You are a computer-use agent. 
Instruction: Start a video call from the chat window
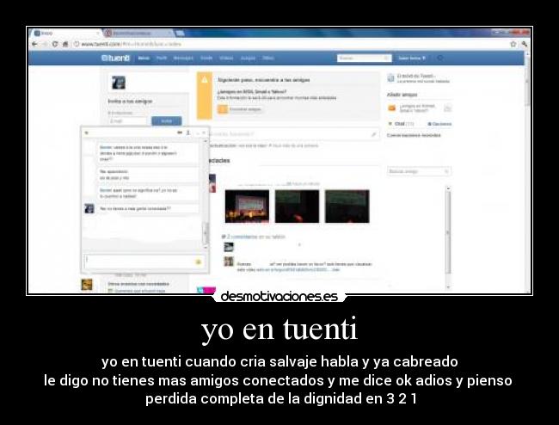180,132
